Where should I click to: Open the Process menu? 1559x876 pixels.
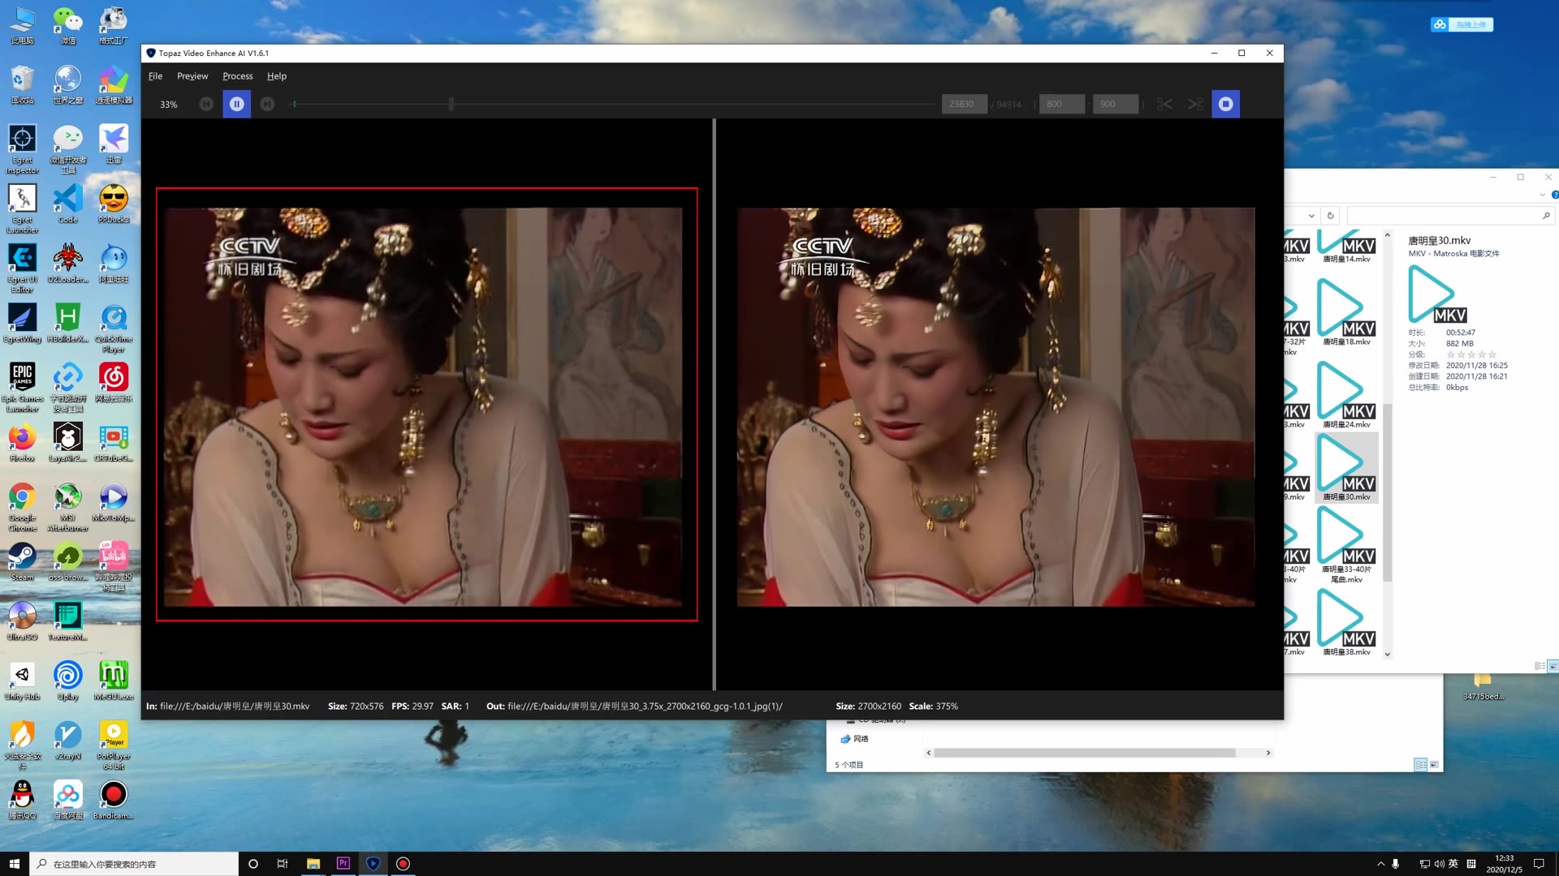click(237, 76)
